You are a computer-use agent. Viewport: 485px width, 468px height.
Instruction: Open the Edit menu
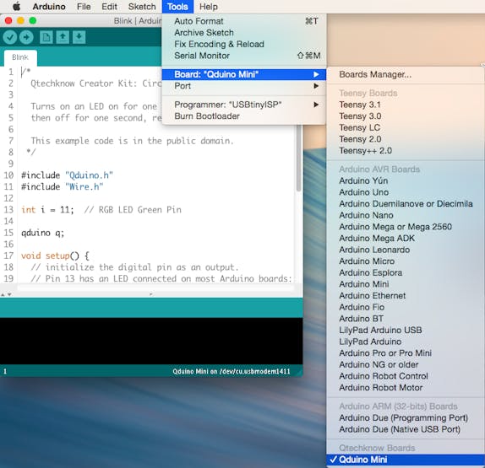[109, 7]
